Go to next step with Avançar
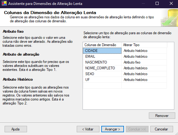178x135 pixels. pyautogui.click(x=113, y=129)
